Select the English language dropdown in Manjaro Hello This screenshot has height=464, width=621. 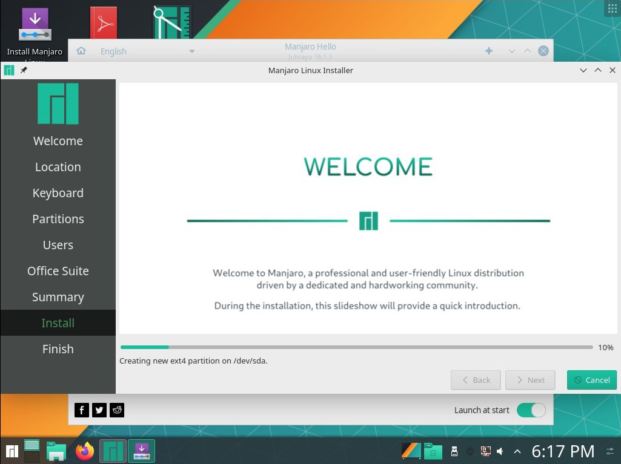pyautogui.click(x=147, y=51)
